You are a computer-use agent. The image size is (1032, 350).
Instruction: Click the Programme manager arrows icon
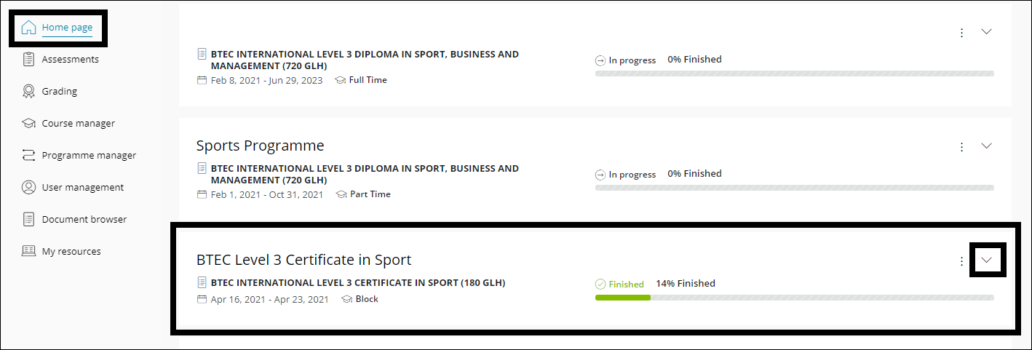28,156
